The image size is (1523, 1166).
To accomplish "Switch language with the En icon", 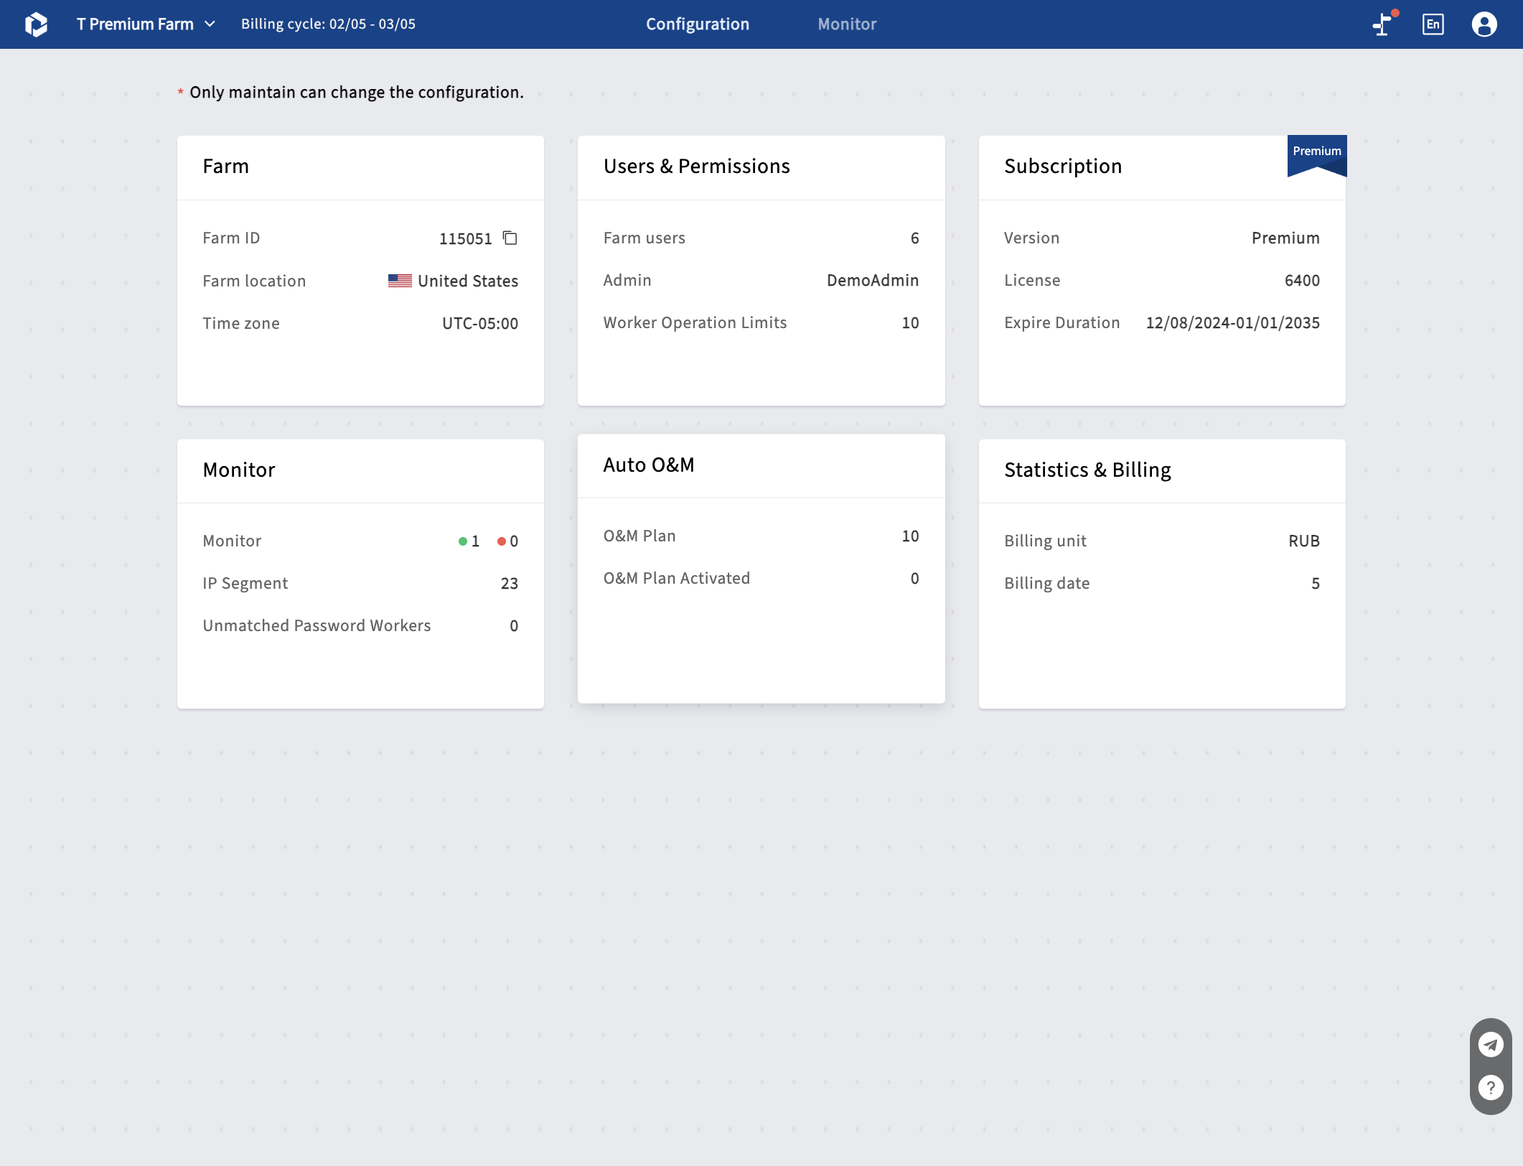I will click(x=1433, y=24).
